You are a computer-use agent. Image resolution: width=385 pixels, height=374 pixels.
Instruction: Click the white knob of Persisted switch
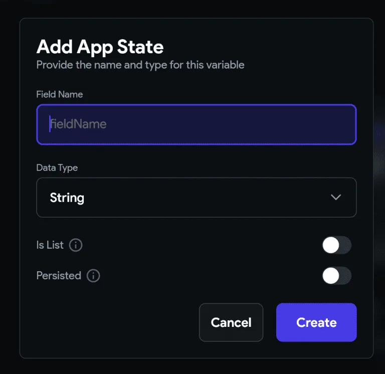pos(331,276)
